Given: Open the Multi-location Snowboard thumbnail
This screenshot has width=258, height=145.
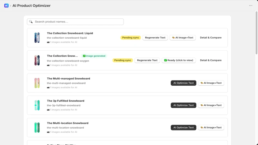Looking at the screenshot, I should [x=37, y=127].
